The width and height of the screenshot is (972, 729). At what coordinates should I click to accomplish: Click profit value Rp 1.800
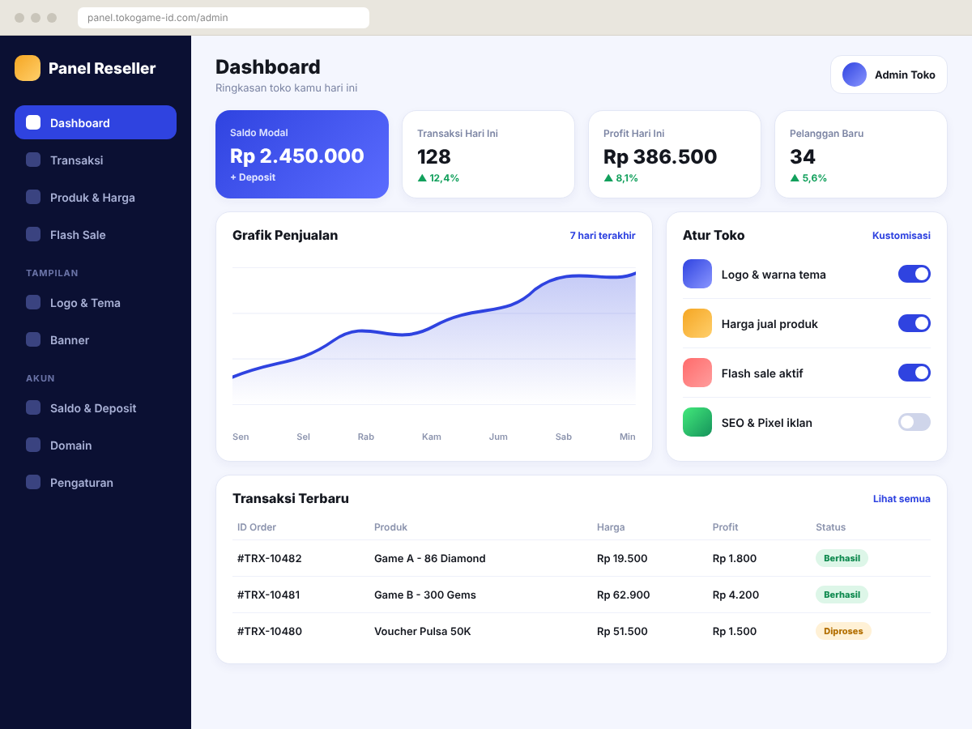point(735,558)
